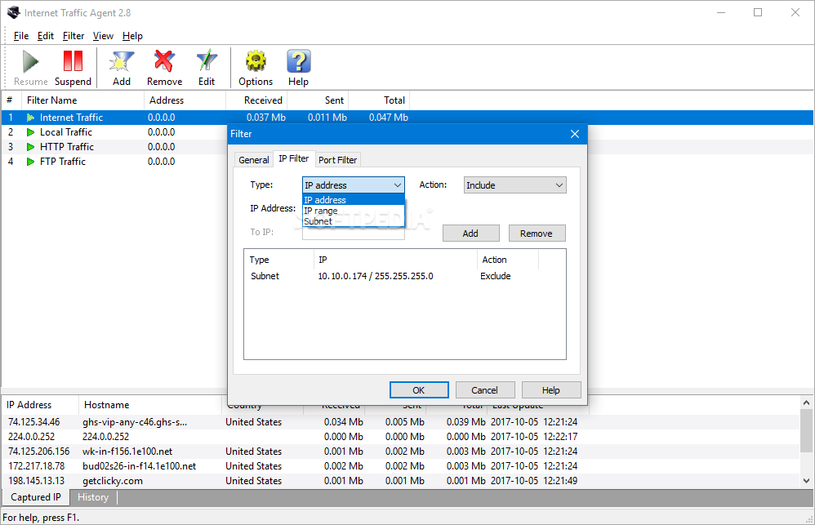This screenshot has height=525, width=815.
Task: Select the Local Traffic filter row
Action: pos(114,132)
